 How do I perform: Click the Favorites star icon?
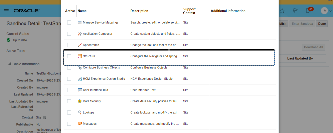pos(282,11)
